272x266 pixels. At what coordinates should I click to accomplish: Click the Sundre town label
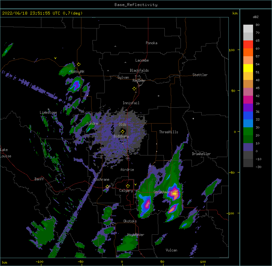click(x=92, y=124)
